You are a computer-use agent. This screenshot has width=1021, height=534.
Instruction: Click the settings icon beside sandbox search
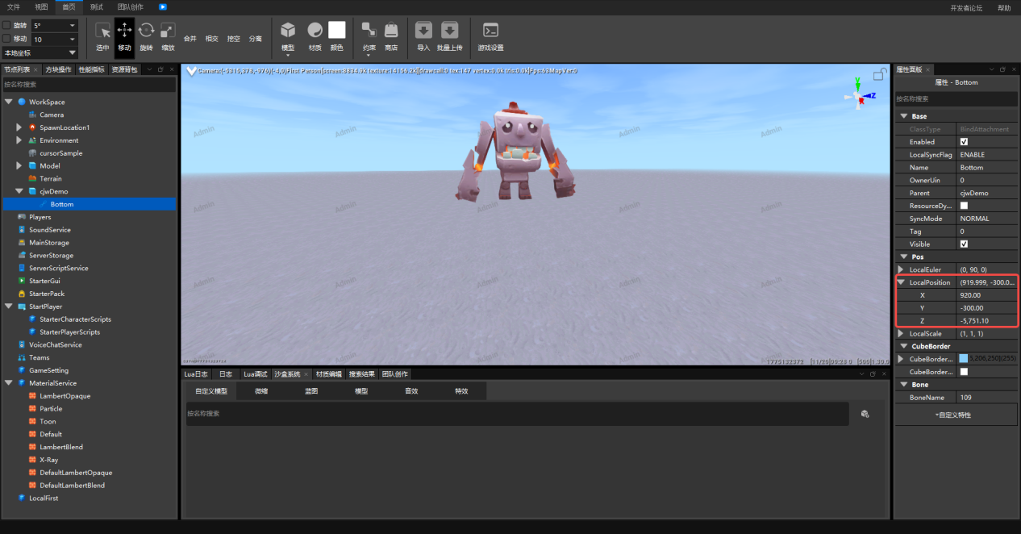click(x=865, y=414)
